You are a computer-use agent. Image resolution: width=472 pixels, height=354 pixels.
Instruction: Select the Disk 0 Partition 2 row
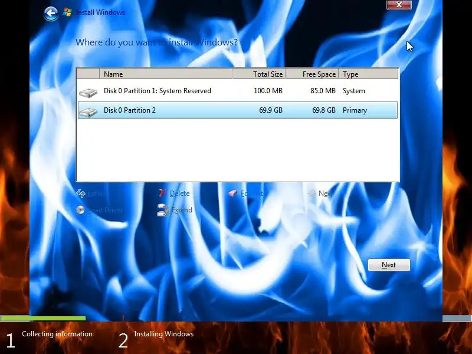238,110
